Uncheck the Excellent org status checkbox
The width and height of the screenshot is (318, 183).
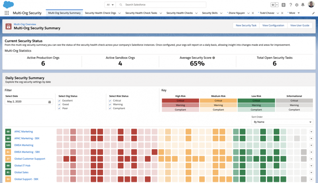pos(59,100)
